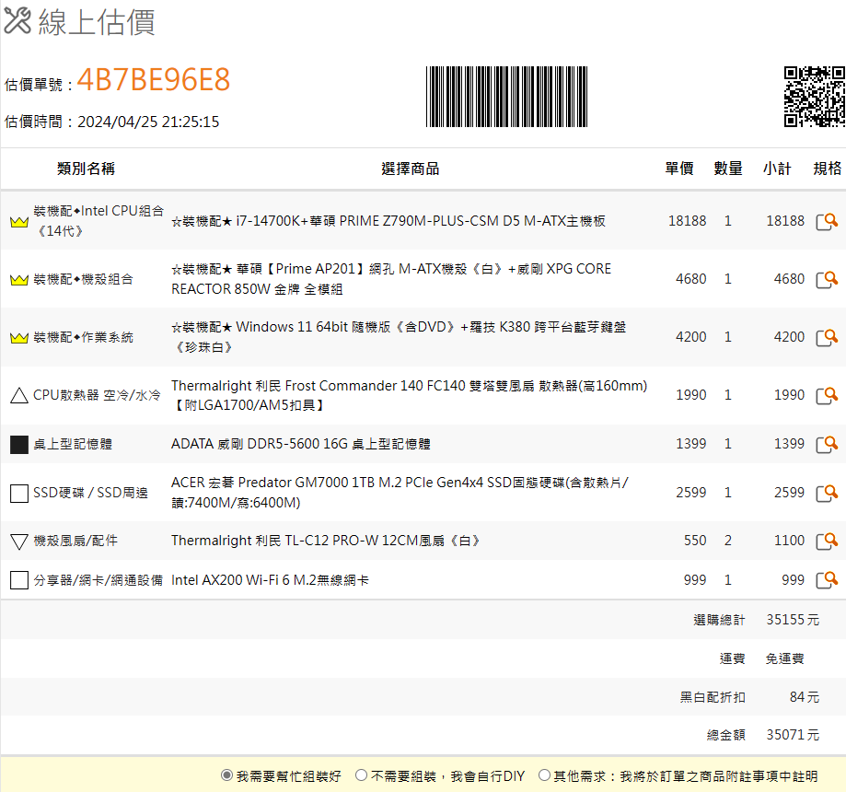The height and width of the screenshot is (792, 846).
Task: Select 我需要幫忙組裝好 radio option
Action: 226,775
